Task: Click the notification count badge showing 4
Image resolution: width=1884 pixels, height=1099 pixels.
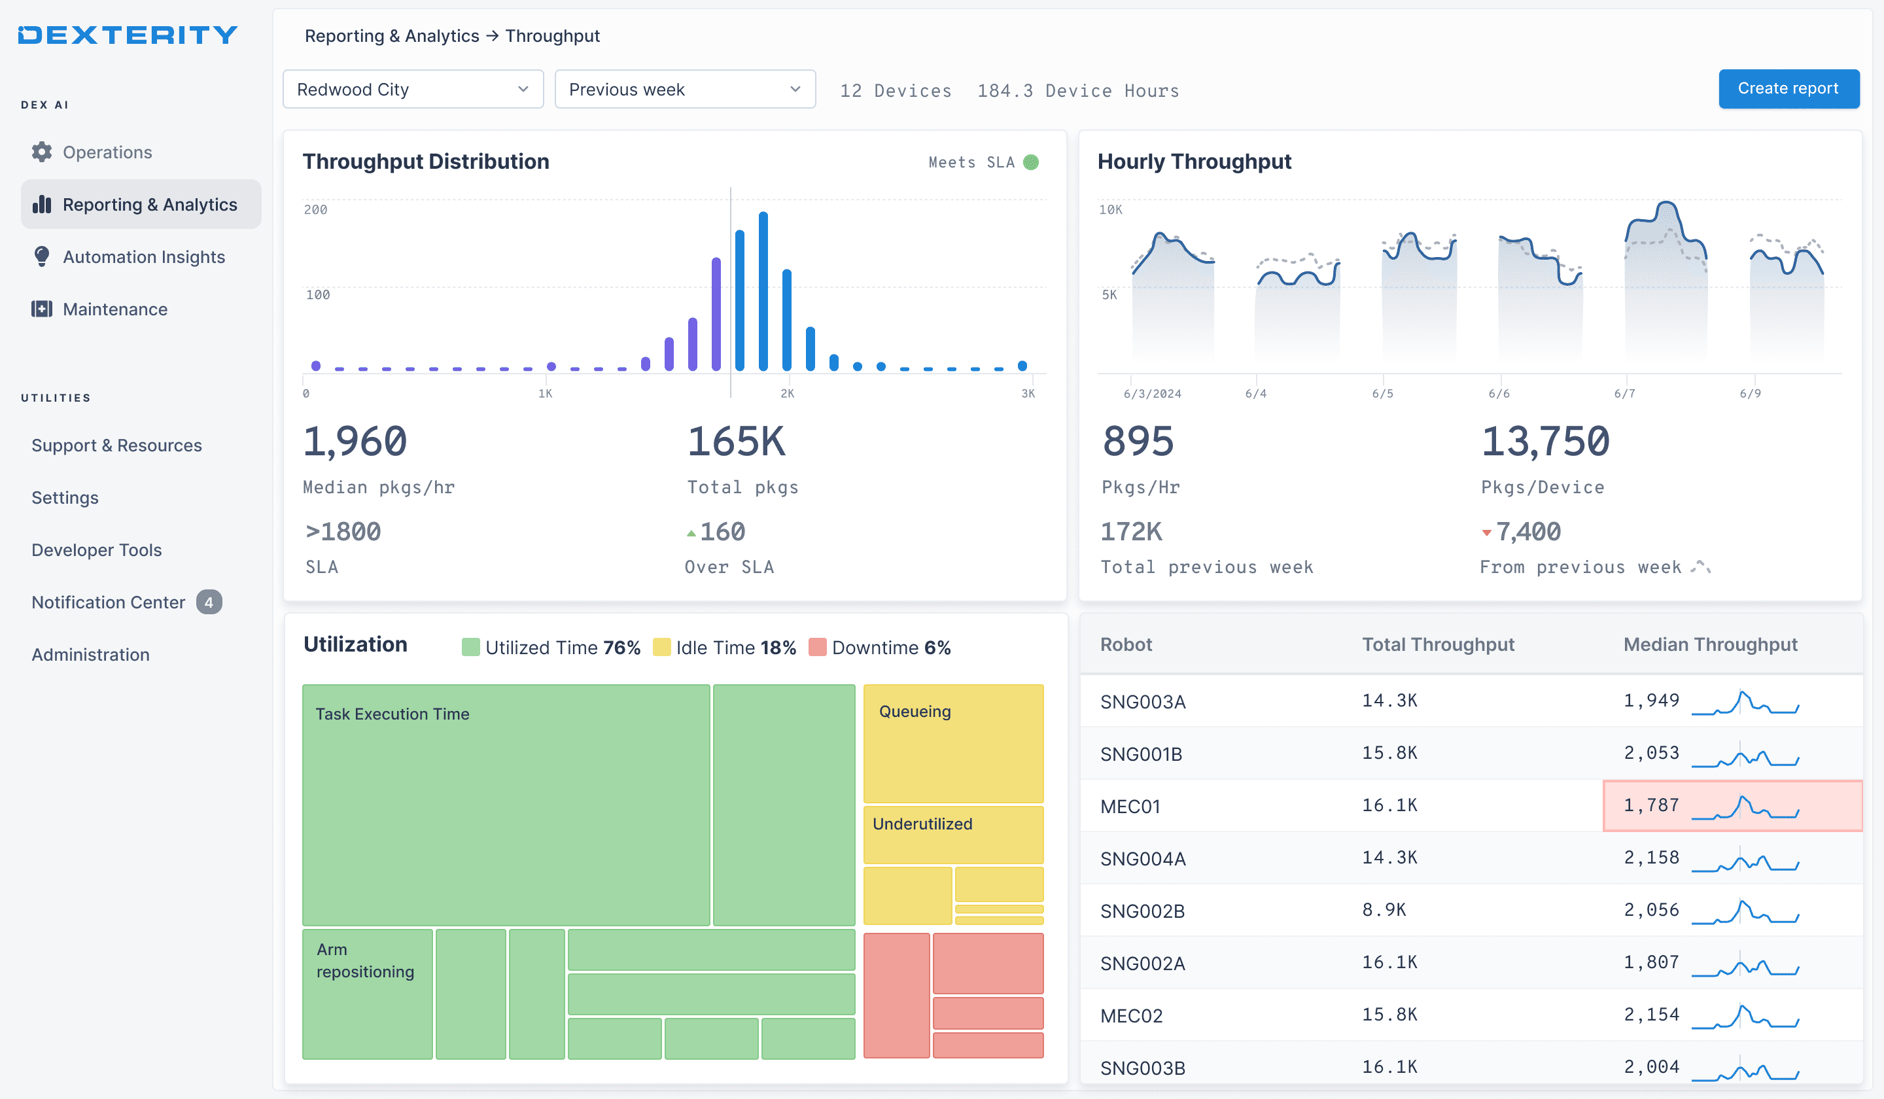Action: pos(209,602)
